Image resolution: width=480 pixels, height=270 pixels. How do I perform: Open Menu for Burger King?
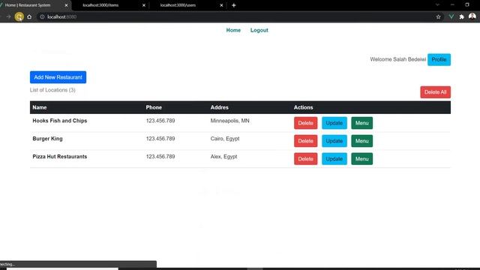[361, 141]
